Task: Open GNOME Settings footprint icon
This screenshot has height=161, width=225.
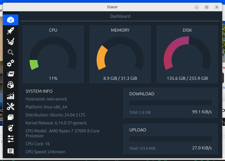Action: [11, 128]
